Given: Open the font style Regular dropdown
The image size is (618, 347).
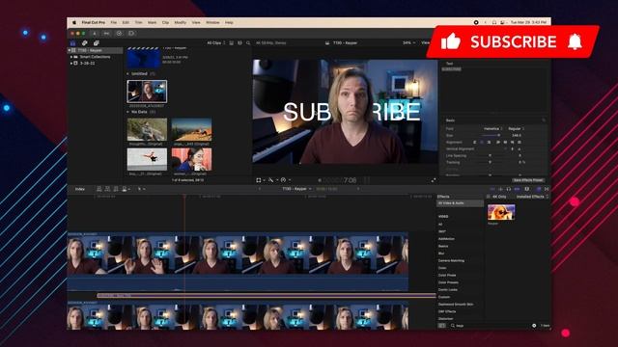Looking at the screenshot, I should pos(516,128).
